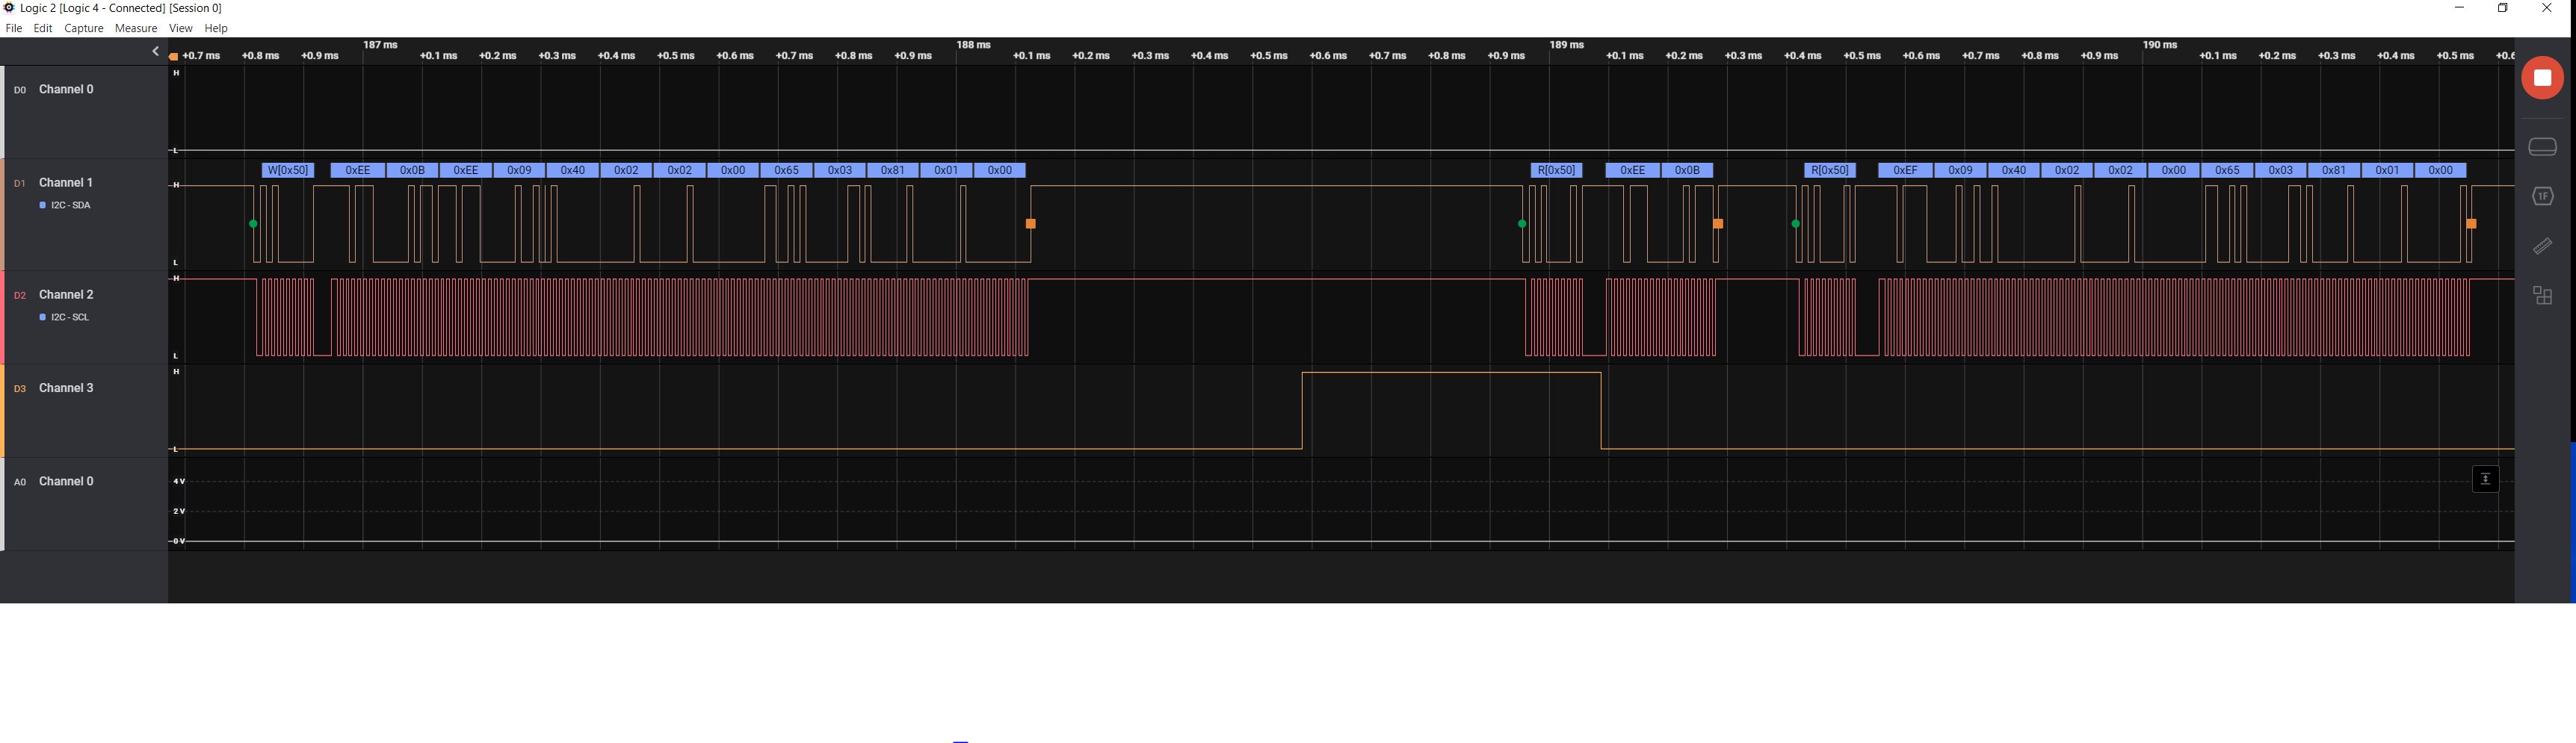Viewport: 2576px width, 743px height.
Task: Click the first R[0x50] decoded frame
Action: [x=1556, y=171]
